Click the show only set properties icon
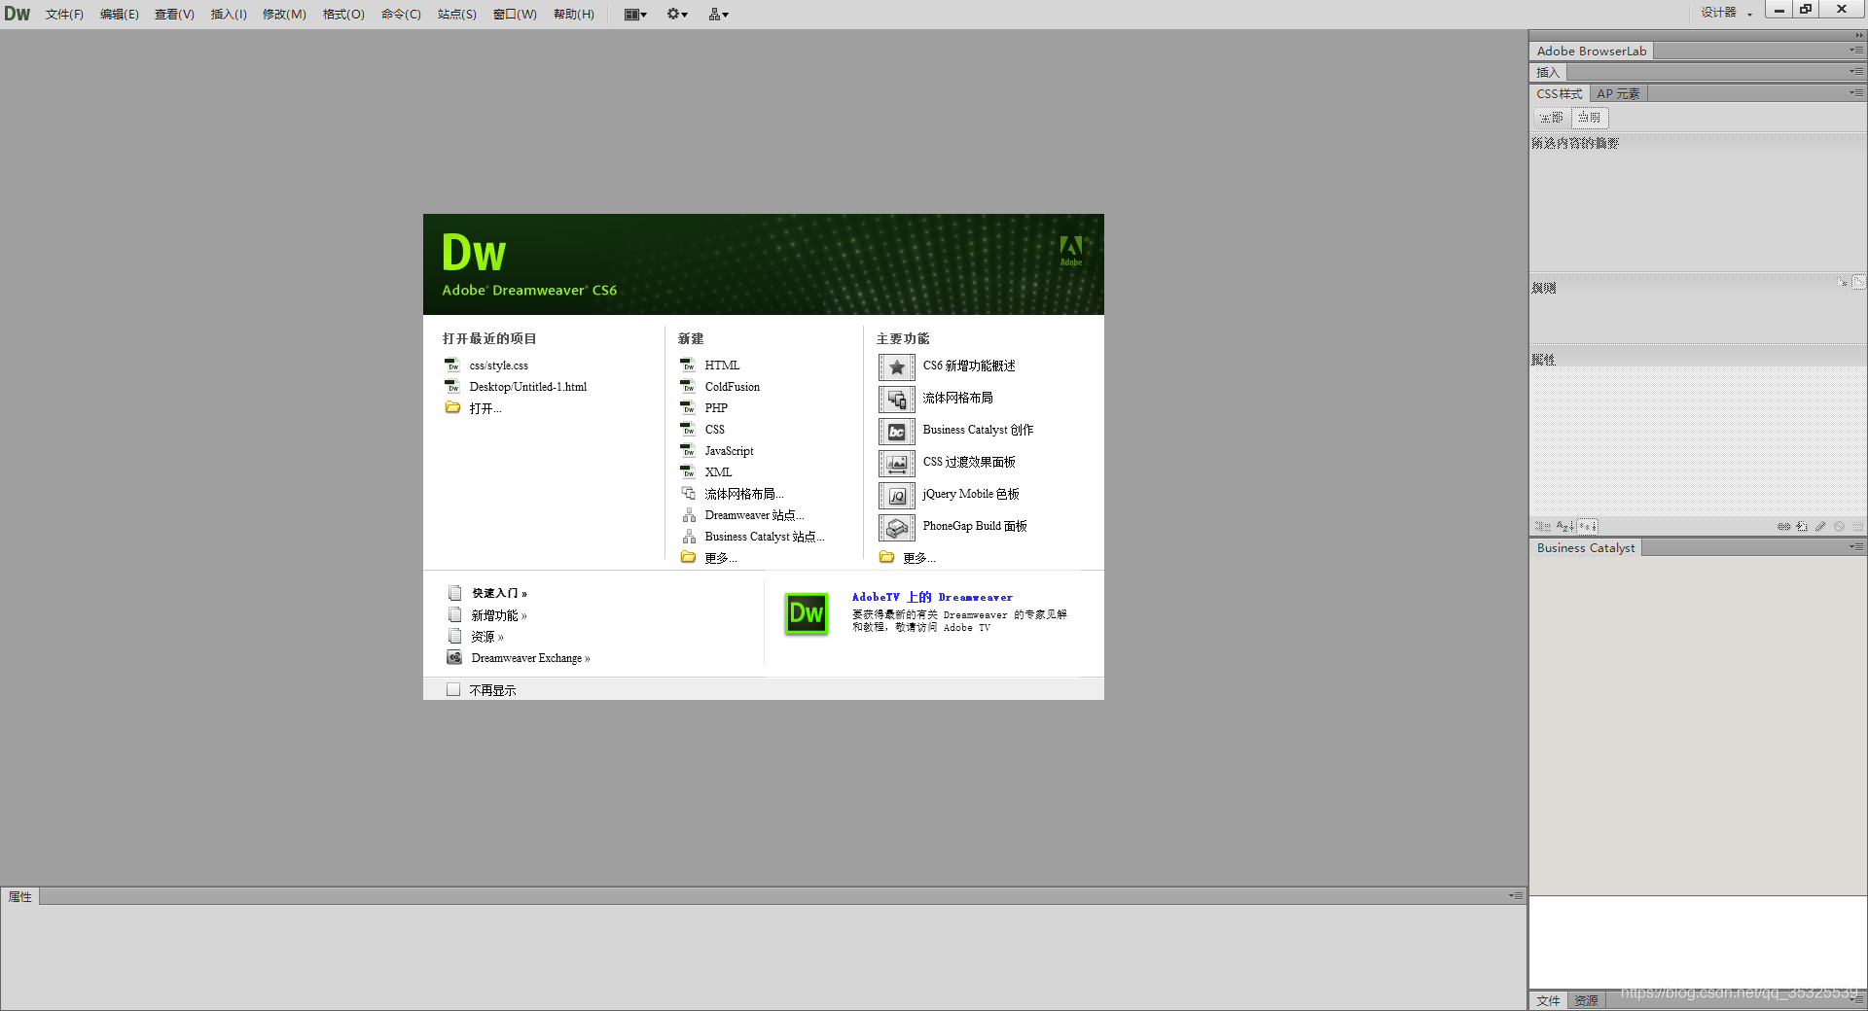 tap(1588, 526)
